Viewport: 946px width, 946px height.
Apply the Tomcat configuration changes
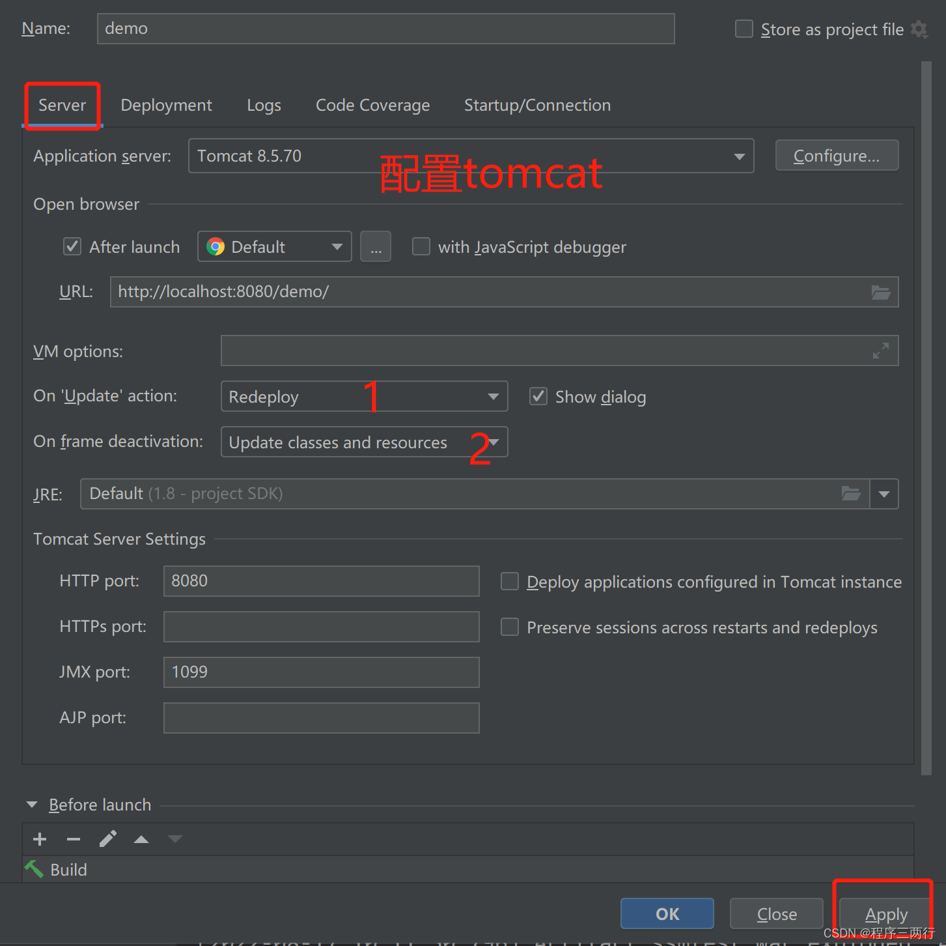click(885, 913)
